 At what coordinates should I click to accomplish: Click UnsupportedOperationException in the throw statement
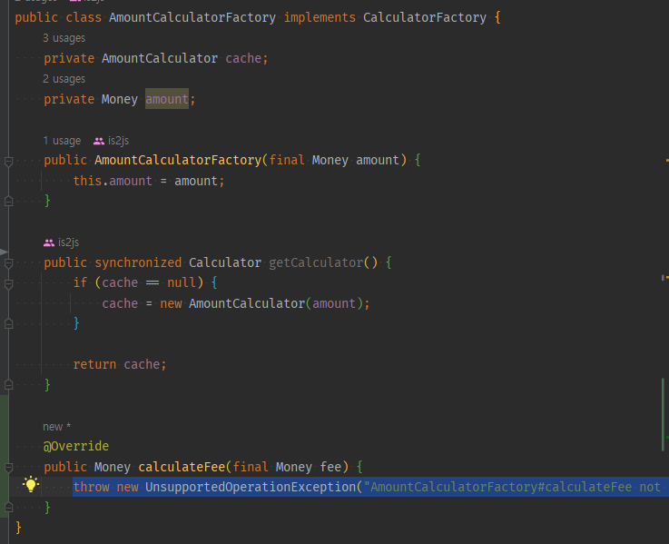(x=251, y=487)
